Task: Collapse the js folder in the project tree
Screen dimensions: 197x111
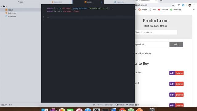Action: 2,6
